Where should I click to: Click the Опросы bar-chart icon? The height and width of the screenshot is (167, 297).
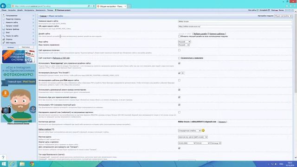click(4, 39)
